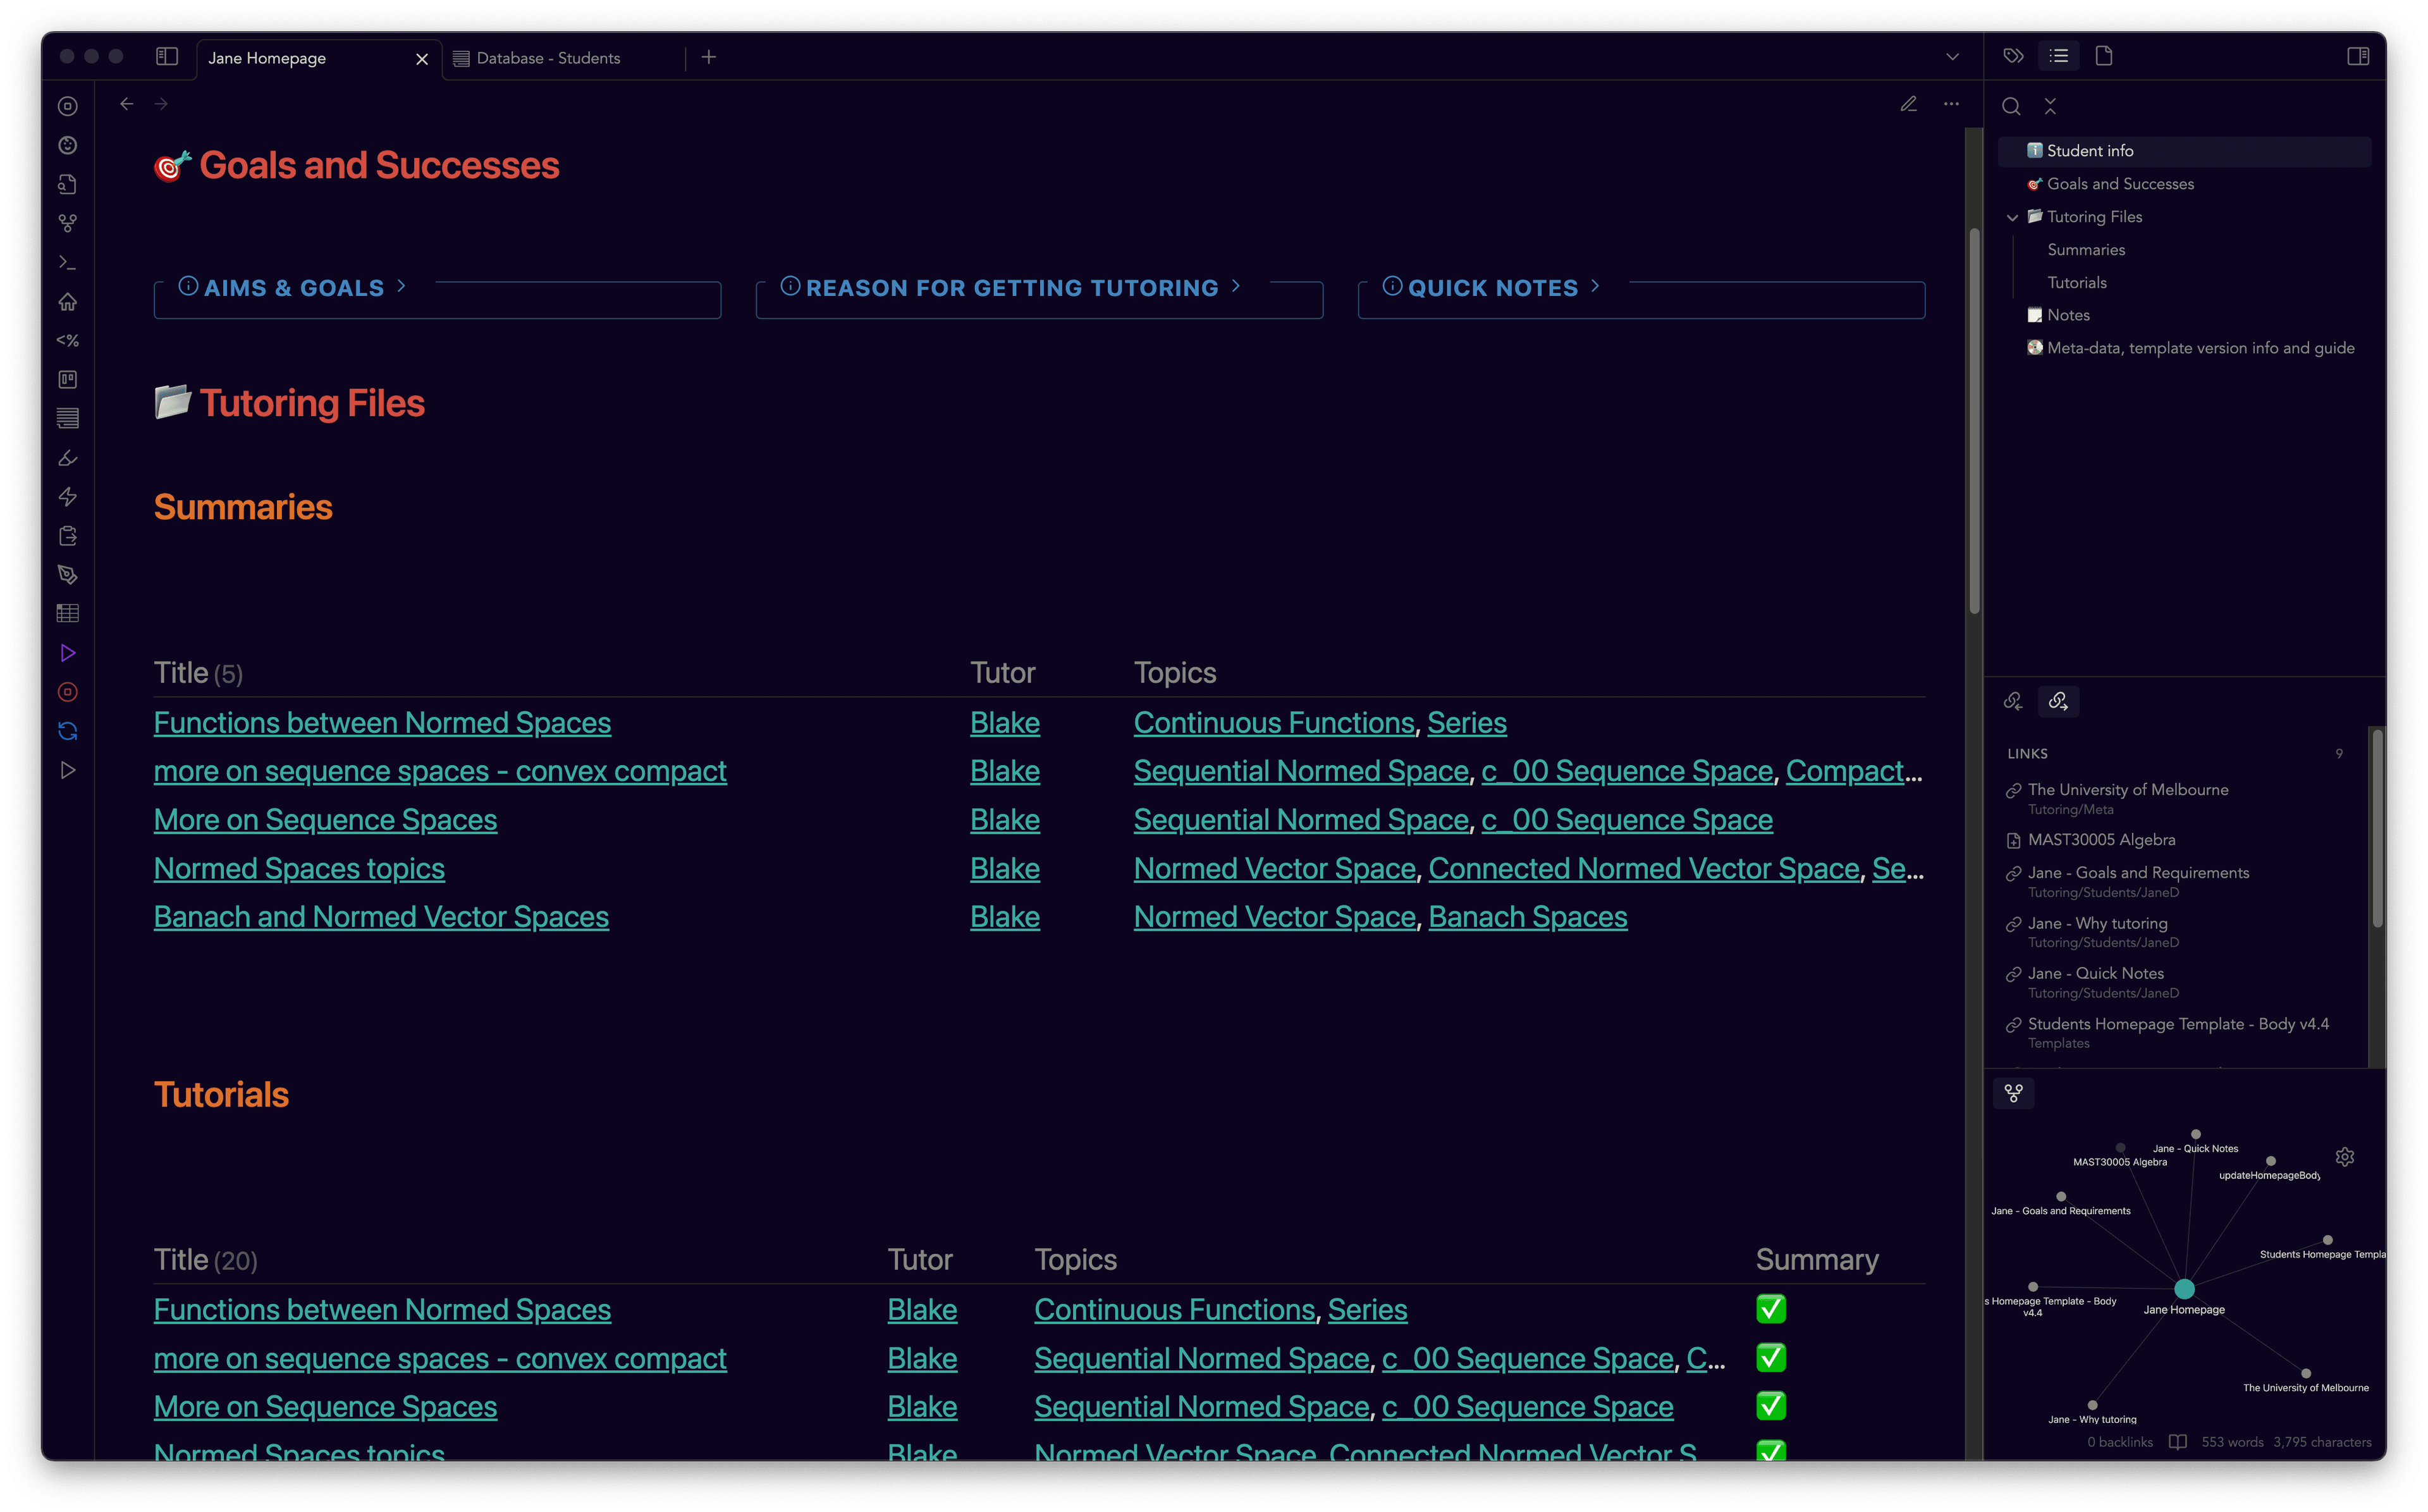This screenshot has width=2428, height=1512.
Task: Click the table grid icon in ribbon
Action: pos(68,614)
